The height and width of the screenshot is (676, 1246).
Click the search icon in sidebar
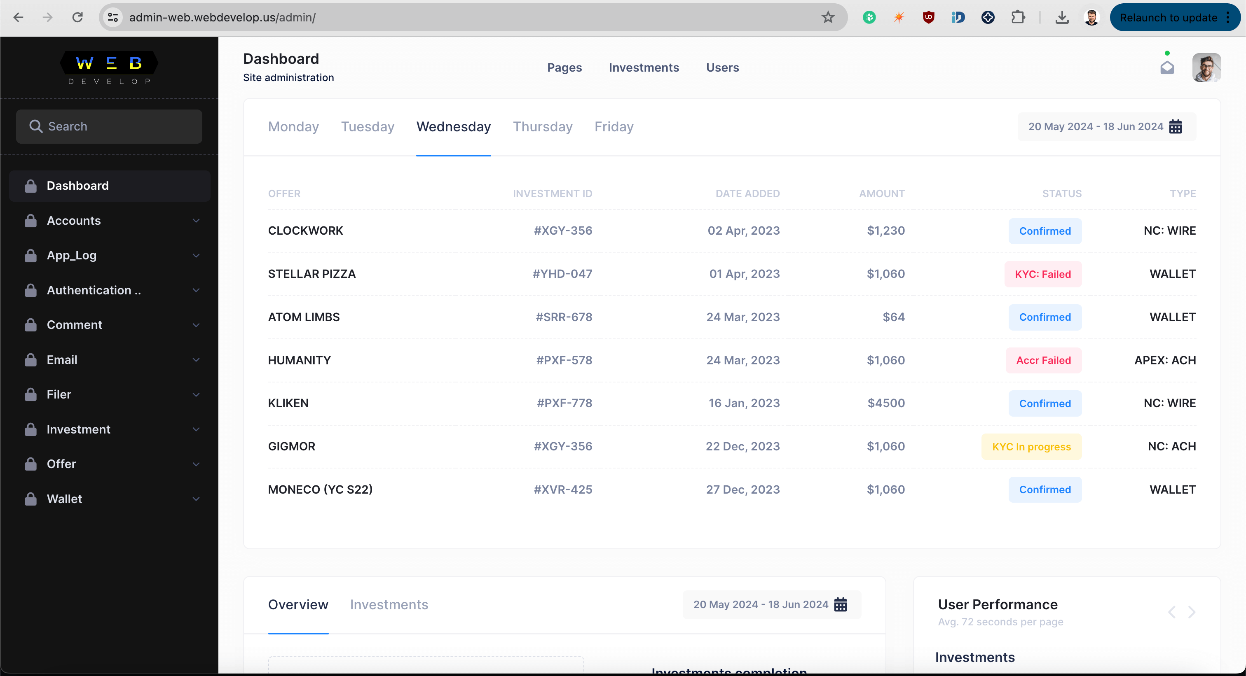(37, 126)
